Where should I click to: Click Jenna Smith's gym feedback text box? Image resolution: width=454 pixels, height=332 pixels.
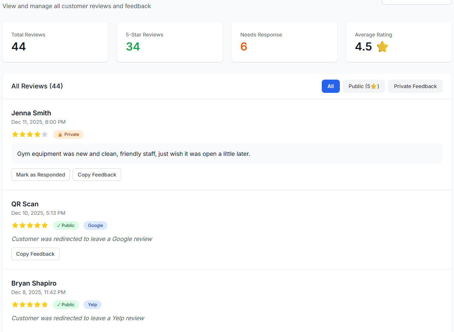click(x=227, y=154)
